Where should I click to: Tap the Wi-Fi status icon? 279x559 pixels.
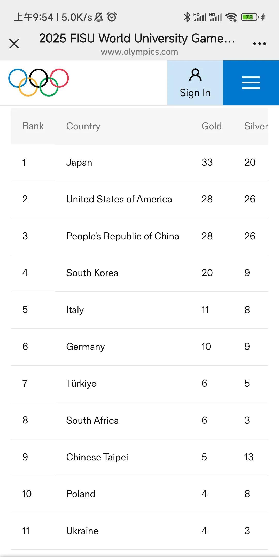(x=231, y=17)
